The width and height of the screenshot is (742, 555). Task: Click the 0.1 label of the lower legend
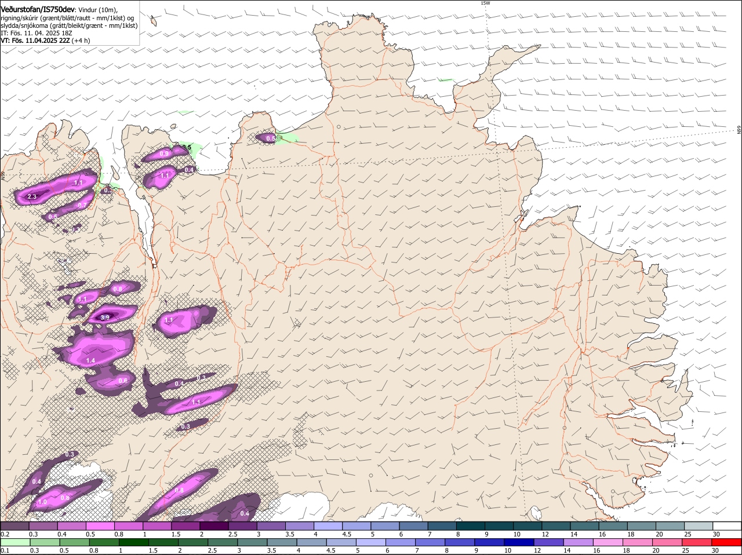pos(5,550)
